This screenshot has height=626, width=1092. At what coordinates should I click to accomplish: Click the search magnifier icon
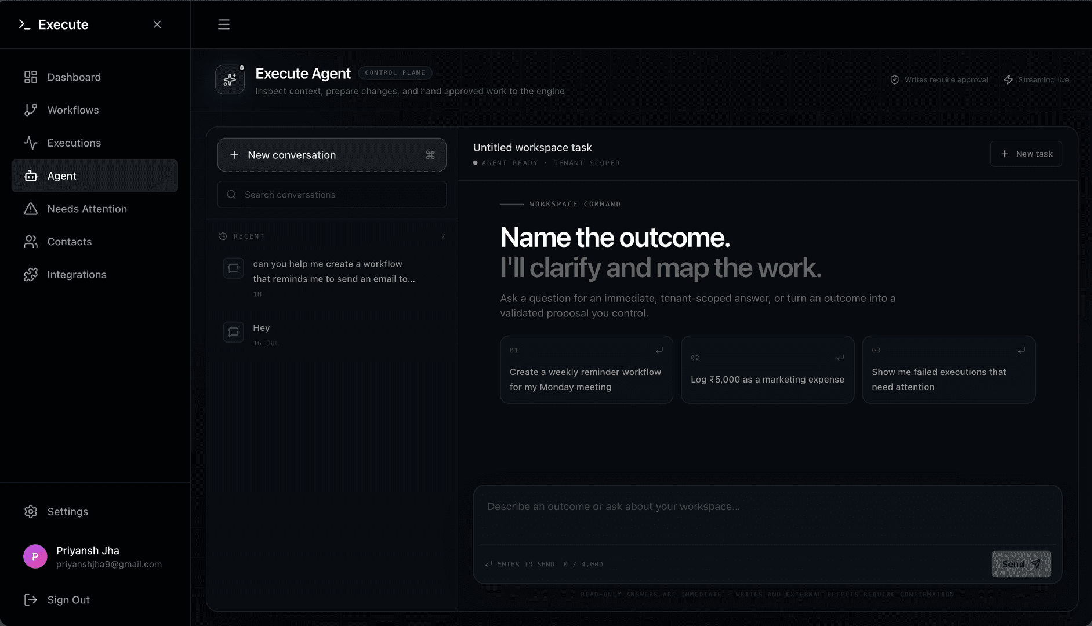pyautogui.click(x=231, y=195)
